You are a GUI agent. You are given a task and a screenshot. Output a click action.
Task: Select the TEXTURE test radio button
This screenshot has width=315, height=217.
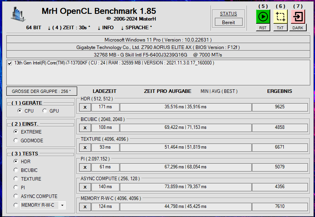click(x=16, y=179)
